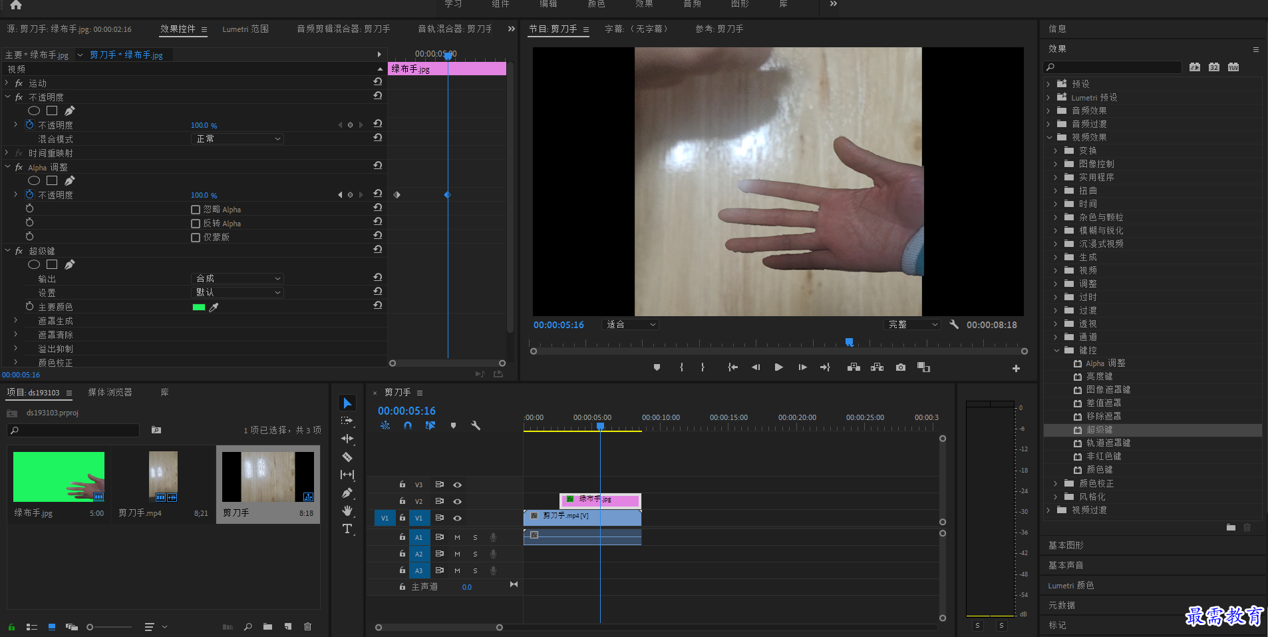Toggle timeline Snap magnet icon
Image resolution: width=1268 pixels, height=637 pixels.
[x=408, y=425]
